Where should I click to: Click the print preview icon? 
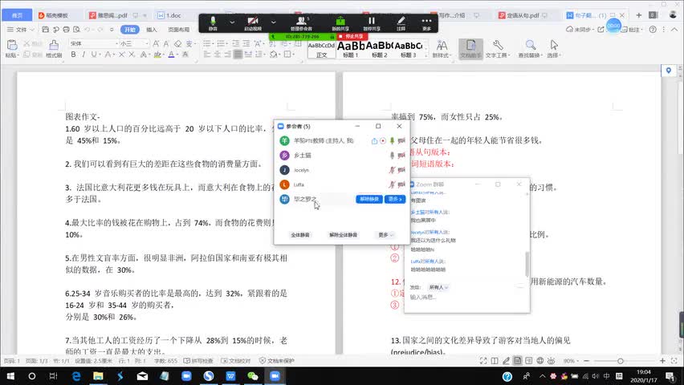77,30
